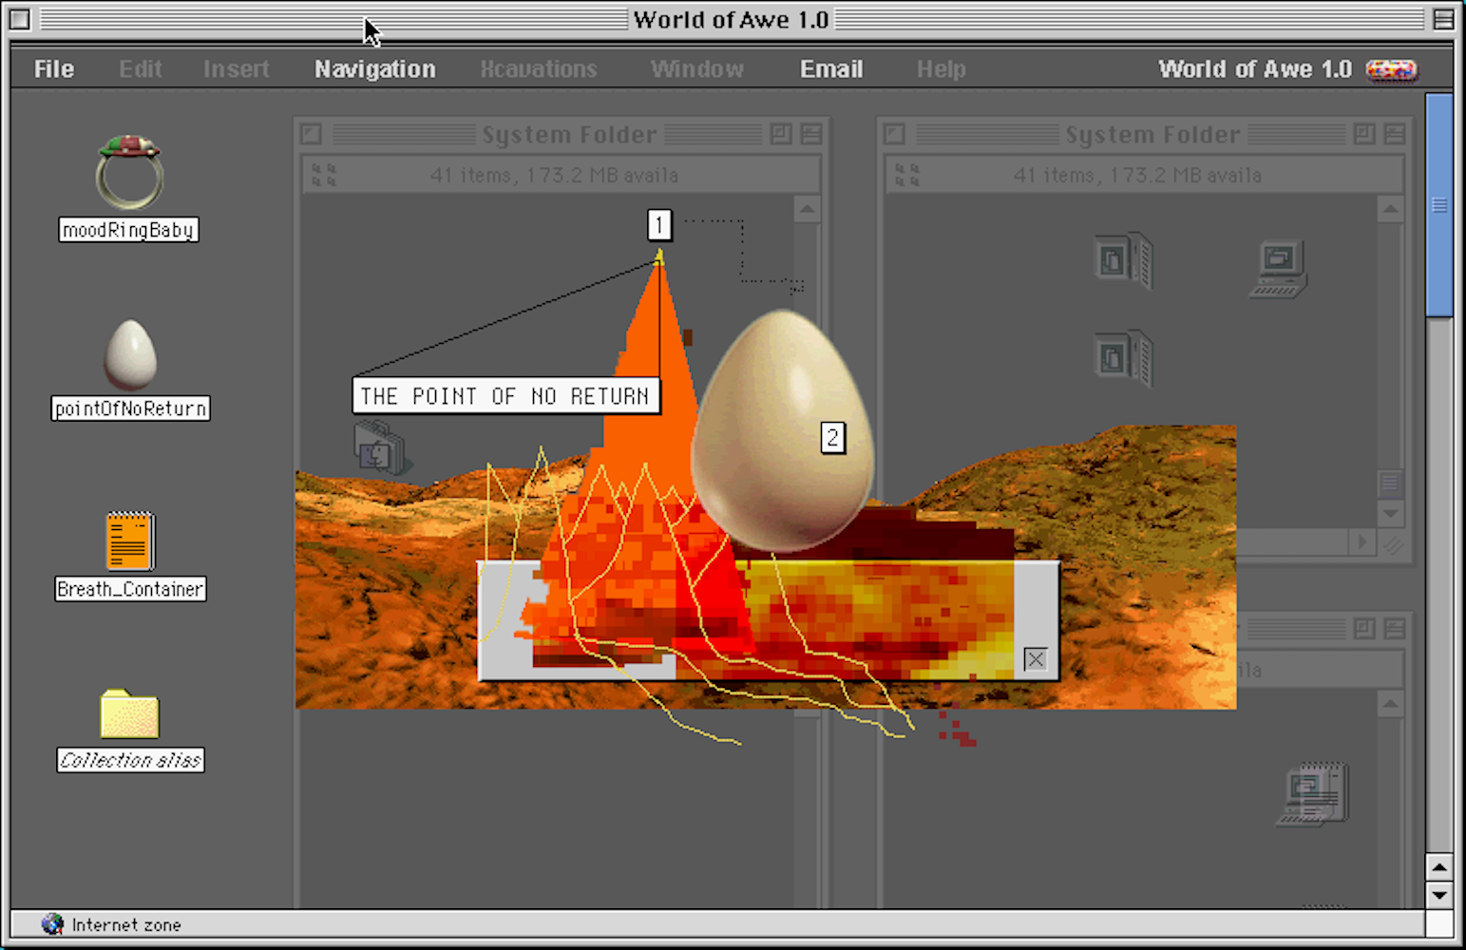Viewport: 1466px width, 950px height.
Task: Click the colorful logo beside World of Awe 1.0
Action: [1391, 69]
